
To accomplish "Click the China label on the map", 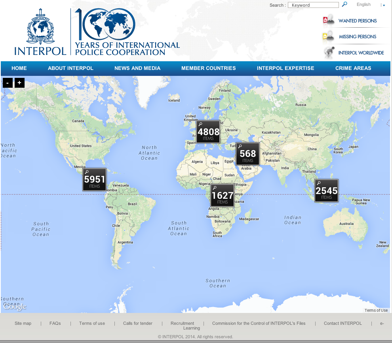I will [x=312, y=149].
